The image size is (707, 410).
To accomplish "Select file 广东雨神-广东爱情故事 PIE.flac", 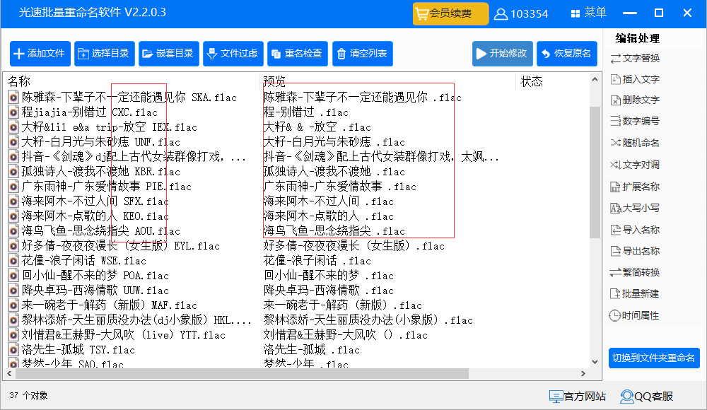I will point(107,187).
